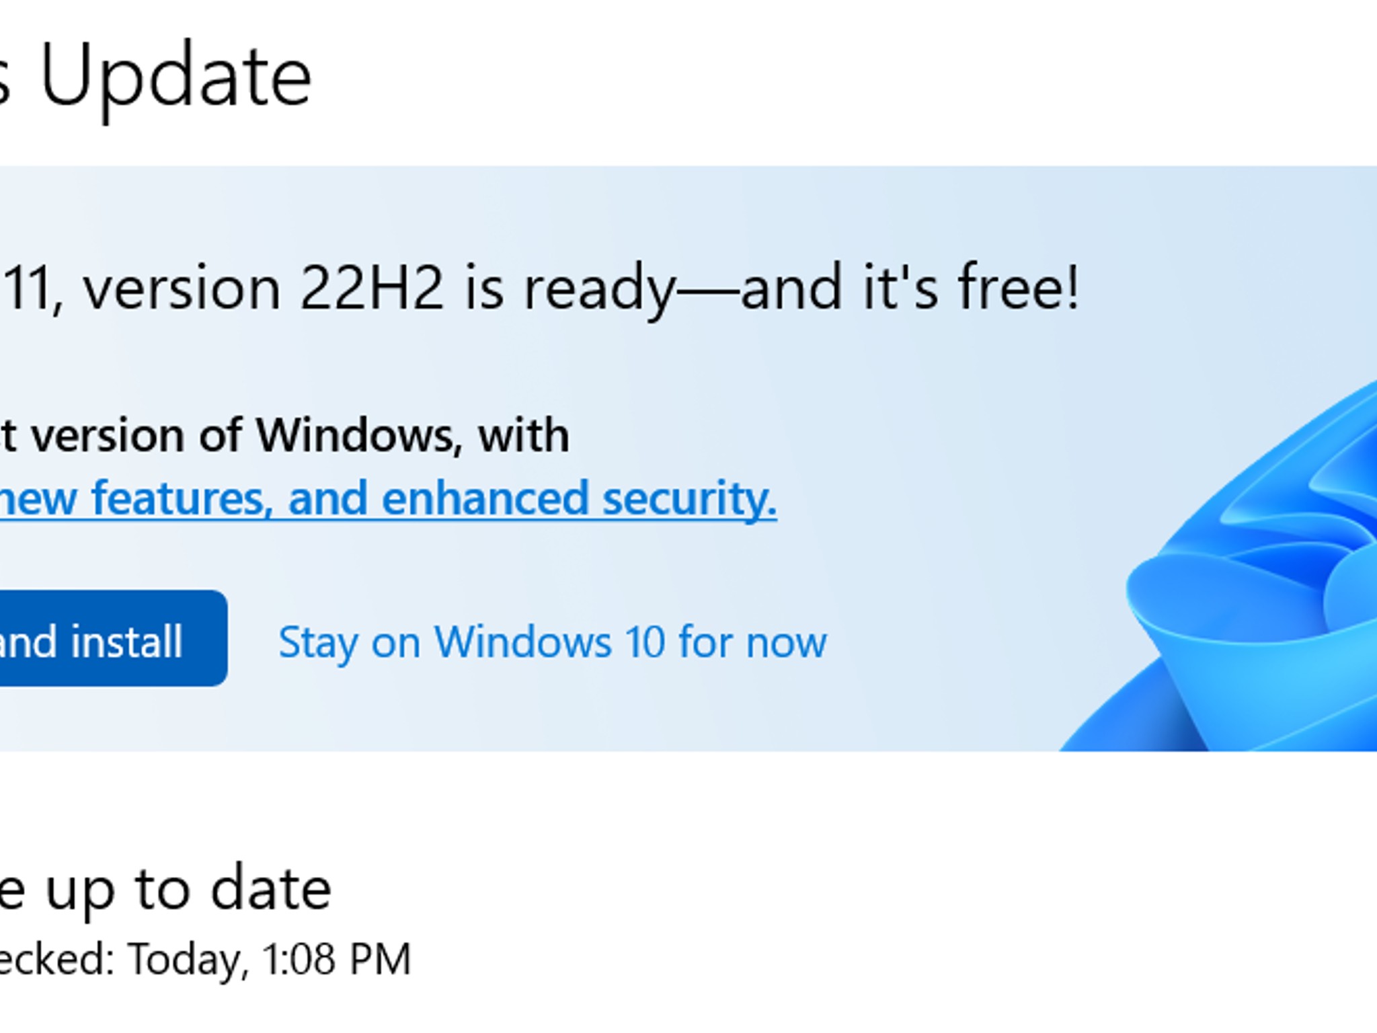1377x1033 pixels.
Task: Click the "1:08 PM" last checked time
Action: tap(336, 958)
